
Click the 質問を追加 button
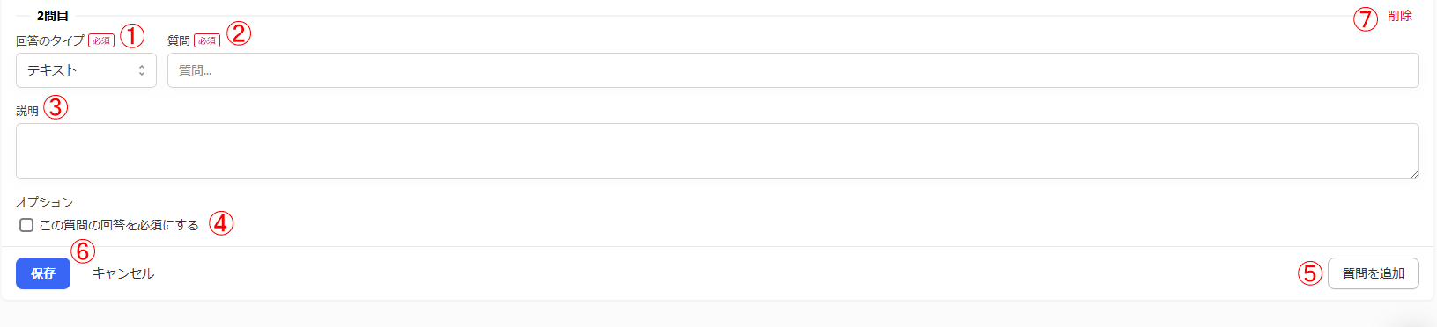[x=1374, y=273]
